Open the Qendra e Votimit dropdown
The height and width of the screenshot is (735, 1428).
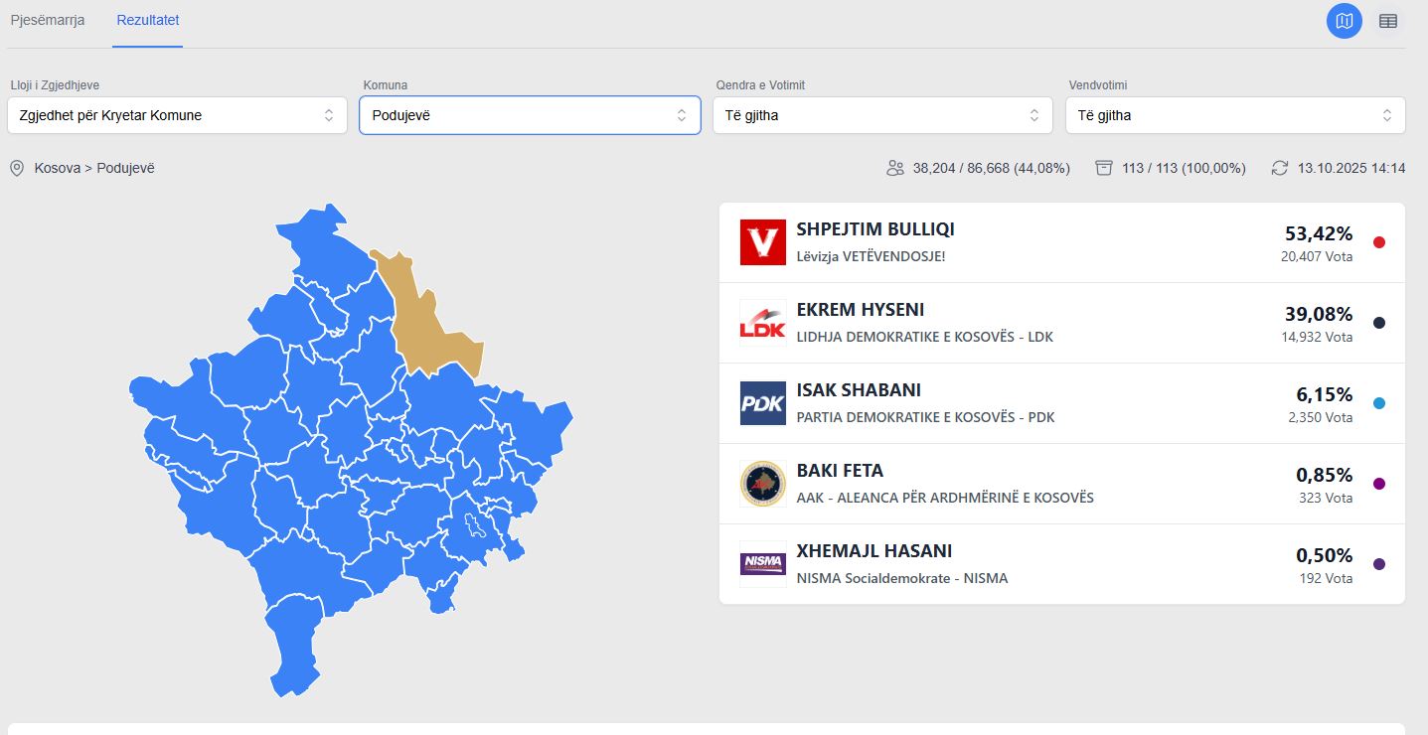point(882,115)
